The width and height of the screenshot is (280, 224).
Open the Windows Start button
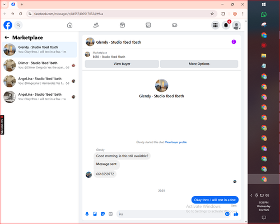click(x=264, y=4)
